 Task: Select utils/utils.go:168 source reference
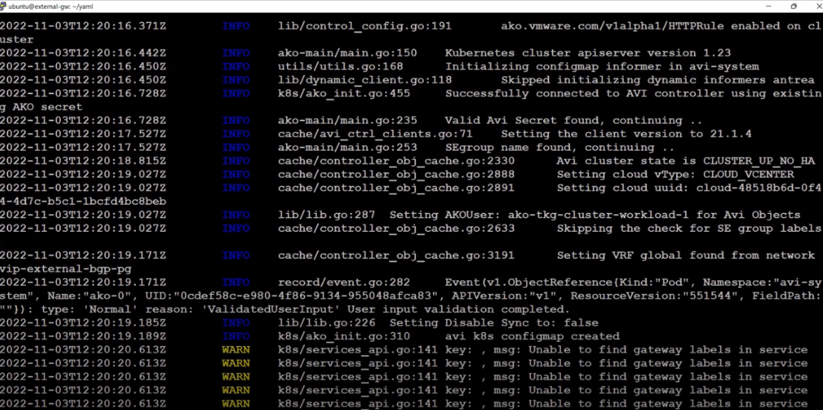pos(341,66)
